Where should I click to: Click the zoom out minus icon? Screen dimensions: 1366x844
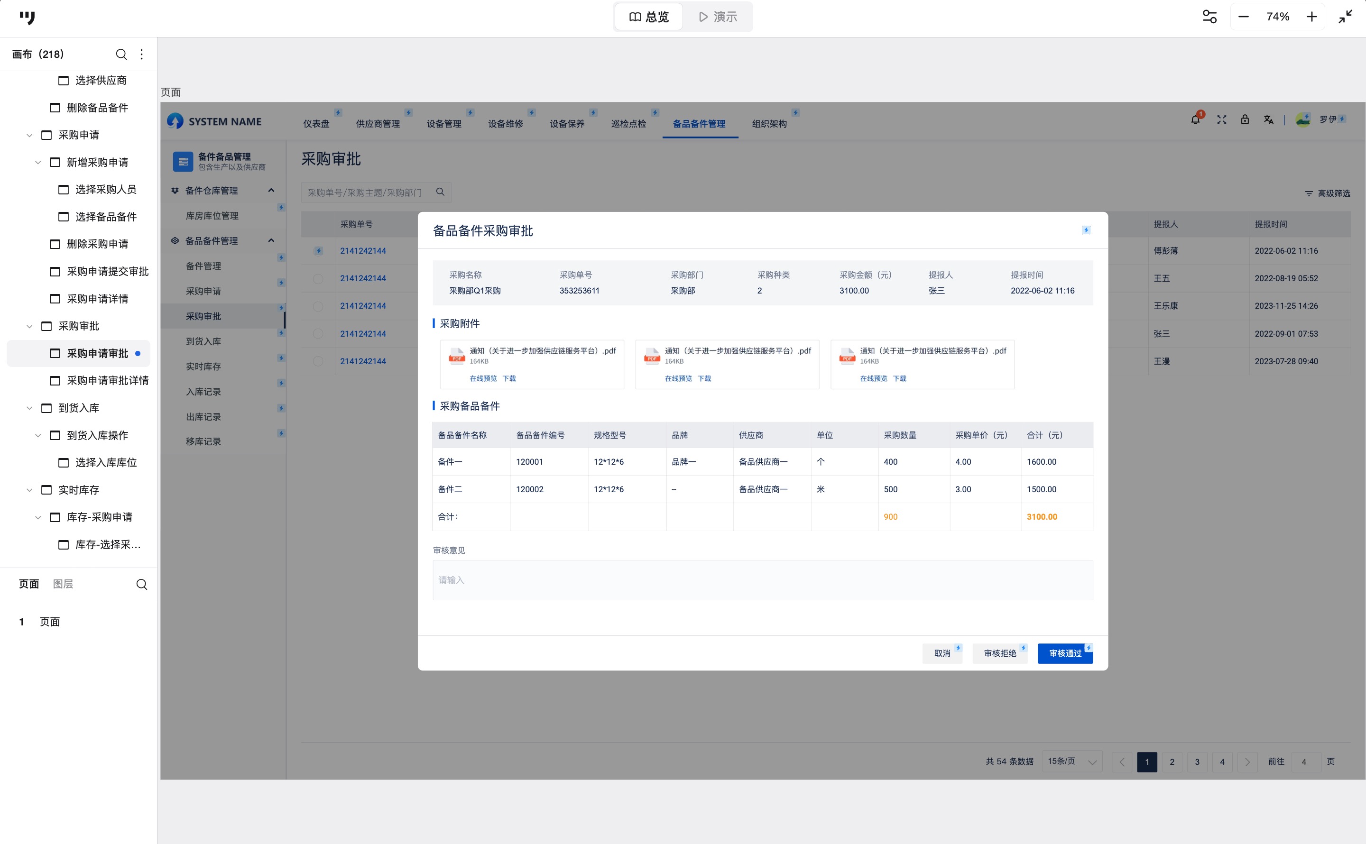pyautogui.click(x=1243, y=17)
